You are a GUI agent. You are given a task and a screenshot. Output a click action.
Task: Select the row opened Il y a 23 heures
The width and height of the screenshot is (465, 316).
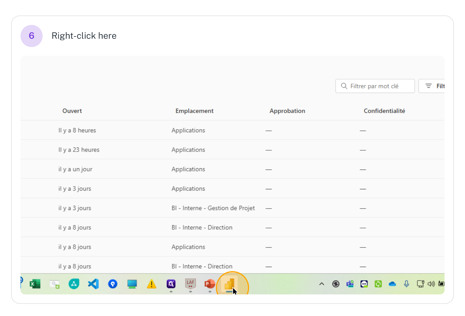pos(79,150)
